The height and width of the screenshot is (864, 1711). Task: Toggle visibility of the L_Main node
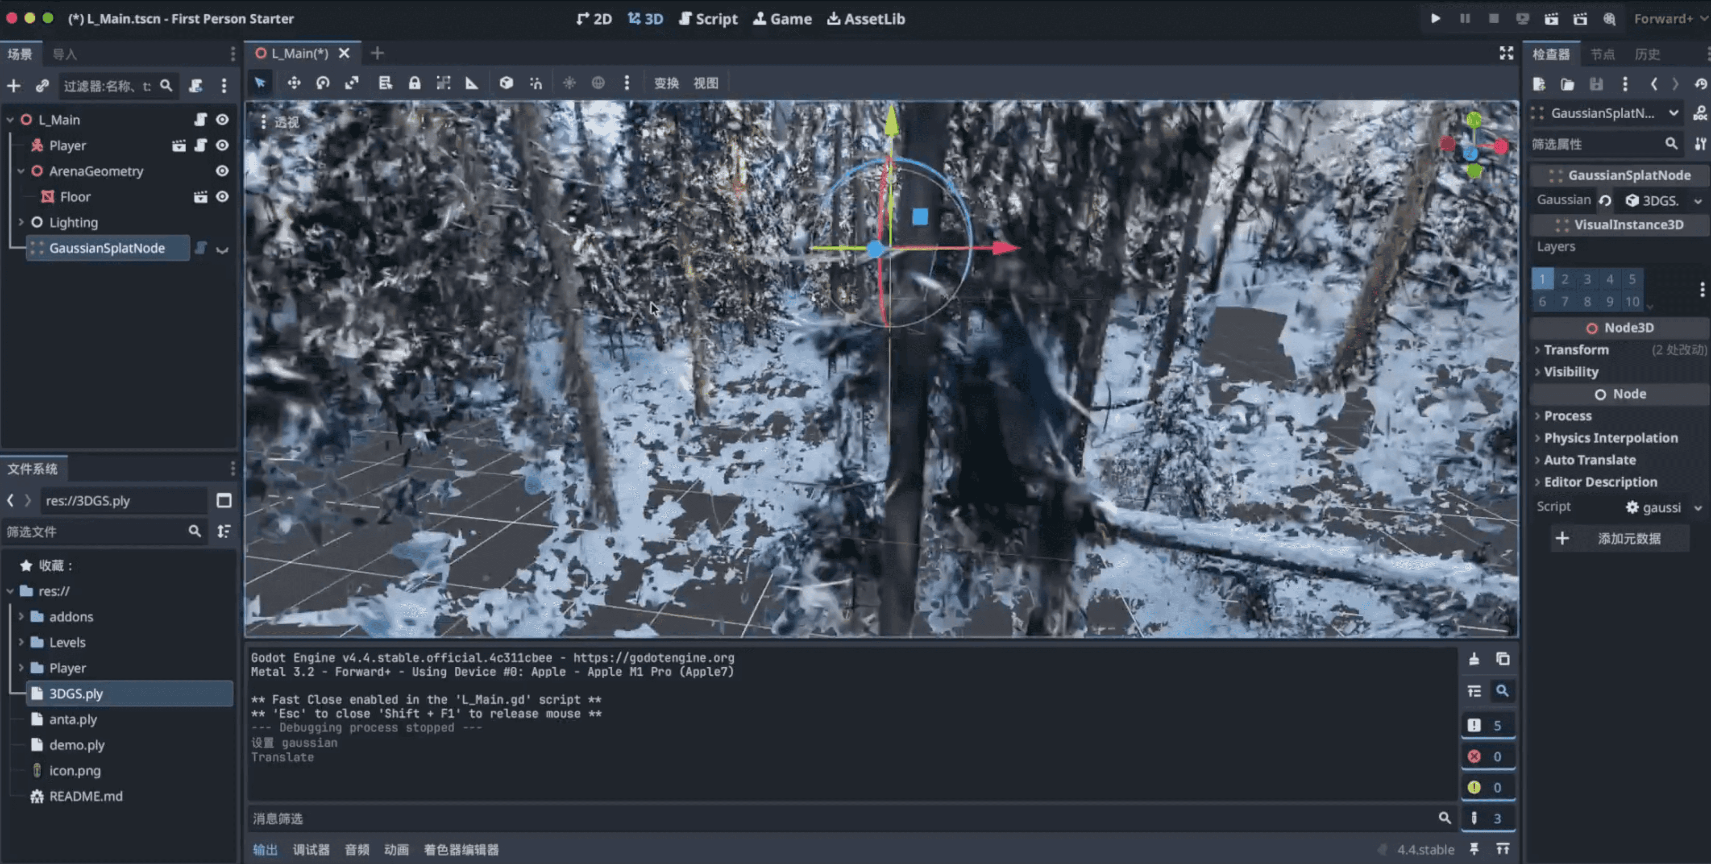[x=223, y=120]
